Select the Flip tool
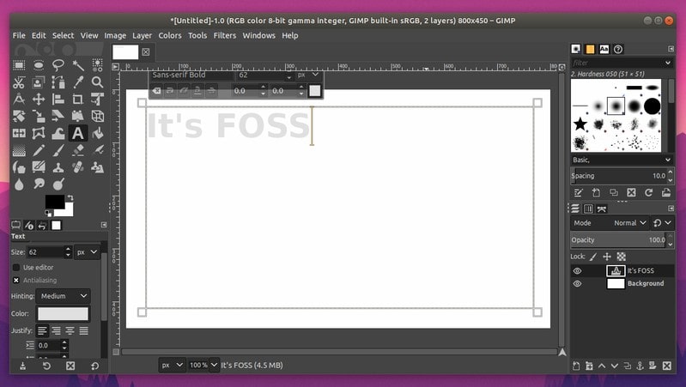The width and height of the screenshot is (686, 387). [19, 133]
